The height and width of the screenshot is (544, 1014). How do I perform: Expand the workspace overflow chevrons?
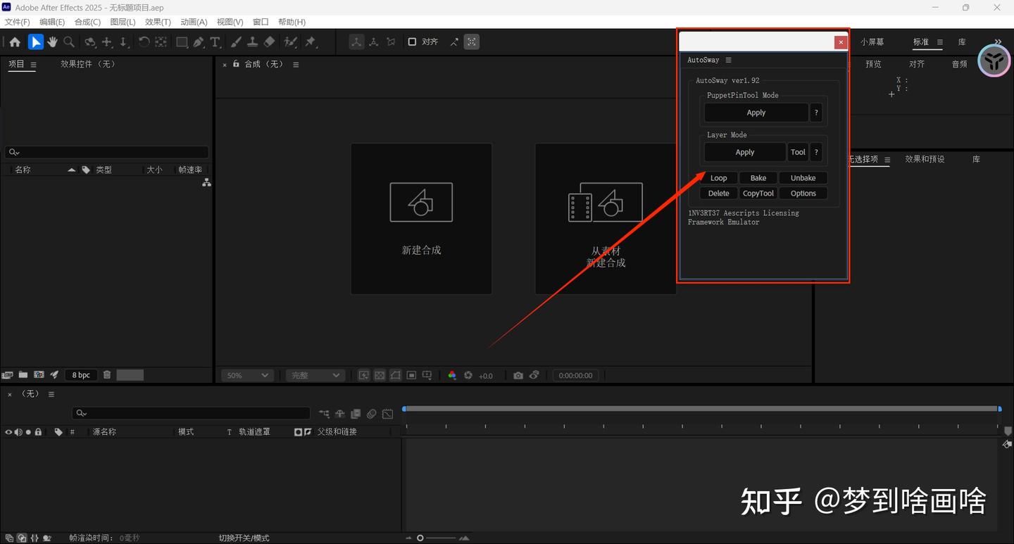(998, 42)
